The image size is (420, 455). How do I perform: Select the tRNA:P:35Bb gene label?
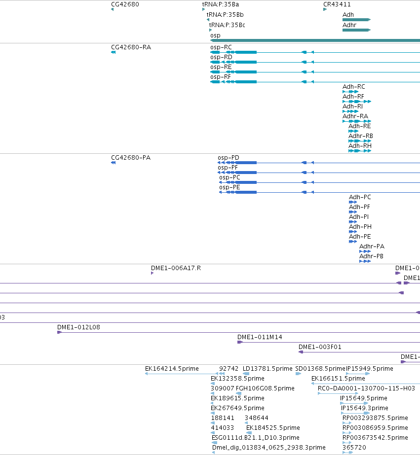tap(225, 14)
